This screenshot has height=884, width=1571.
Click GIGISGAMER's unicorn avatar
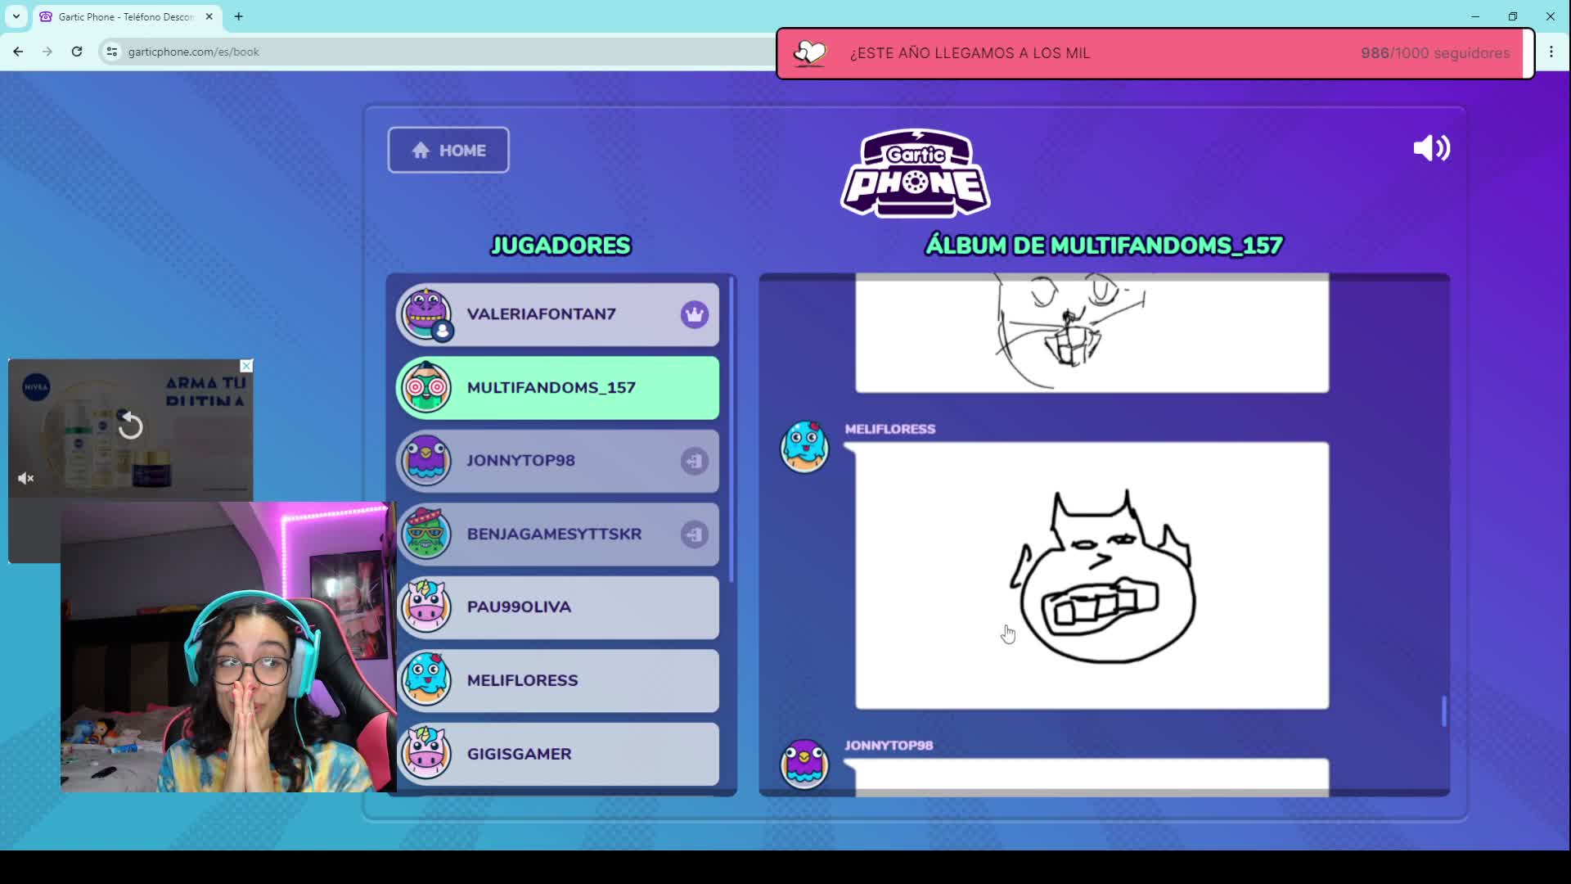[x=425, y=753]
